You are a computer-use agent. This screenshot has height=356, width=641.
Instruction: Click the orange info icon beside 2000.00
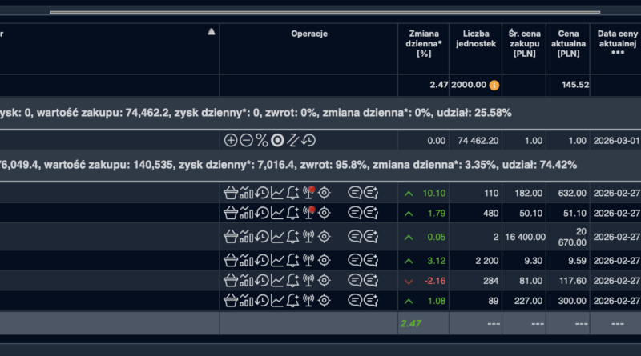(x=494, y=85)
